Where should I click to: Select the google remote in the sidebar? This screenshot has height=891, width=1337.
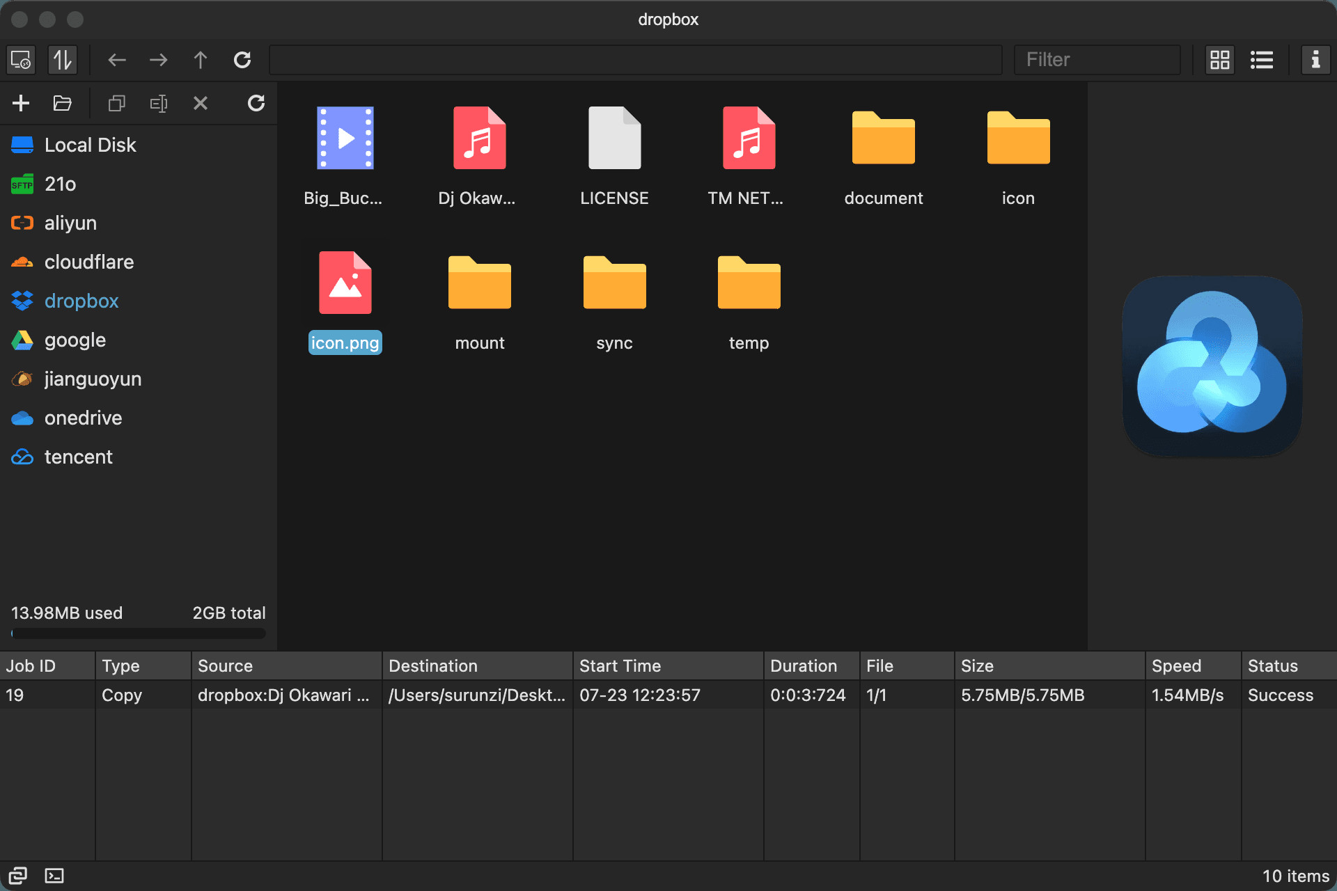75,340
